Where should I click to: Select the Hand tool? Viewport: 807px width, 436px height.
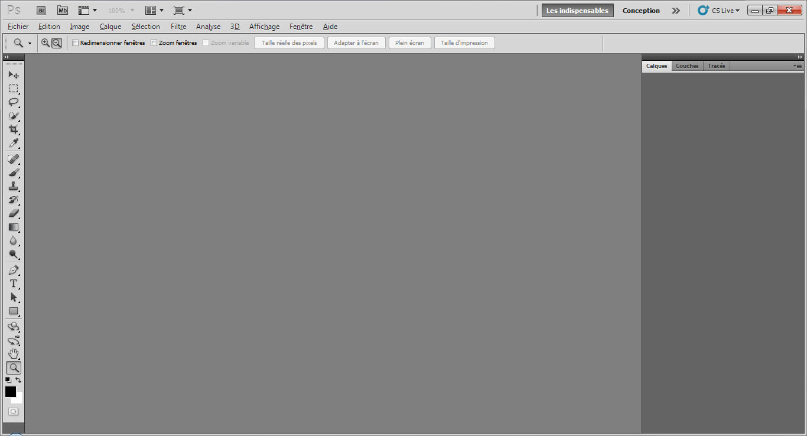(x=13, y=354)
